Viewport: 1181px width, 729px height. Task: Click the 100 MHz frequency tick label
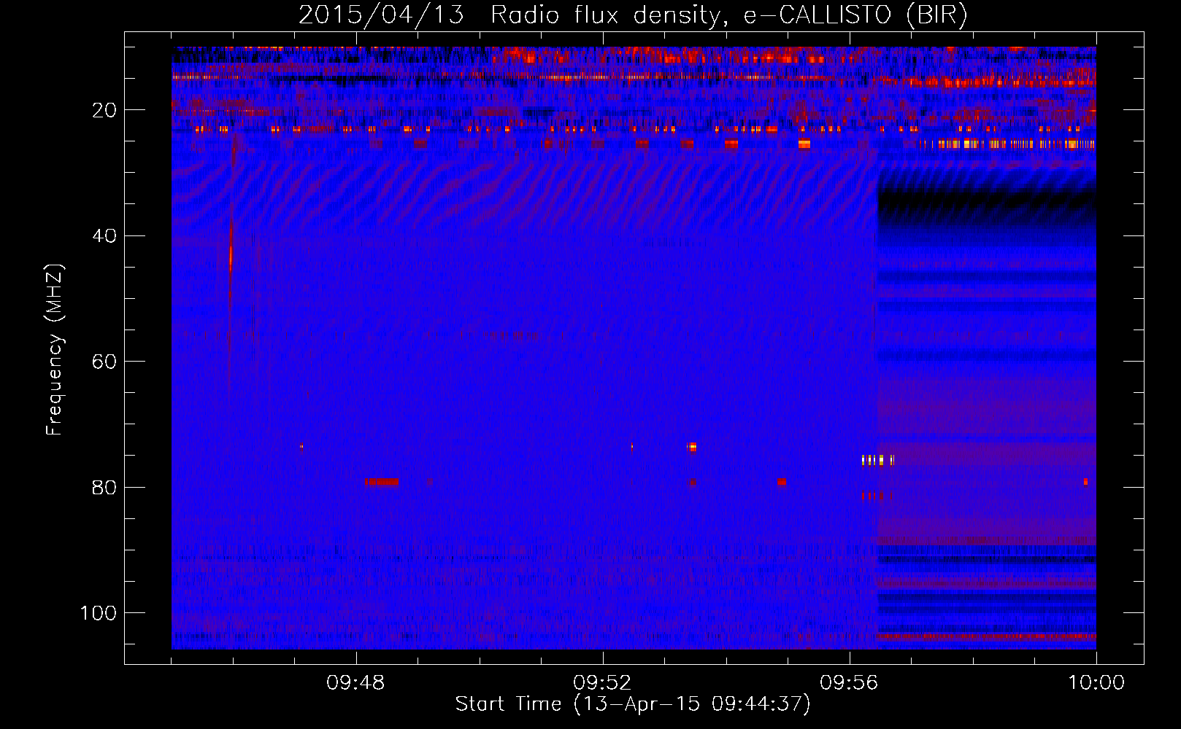[x=99, y=613]
